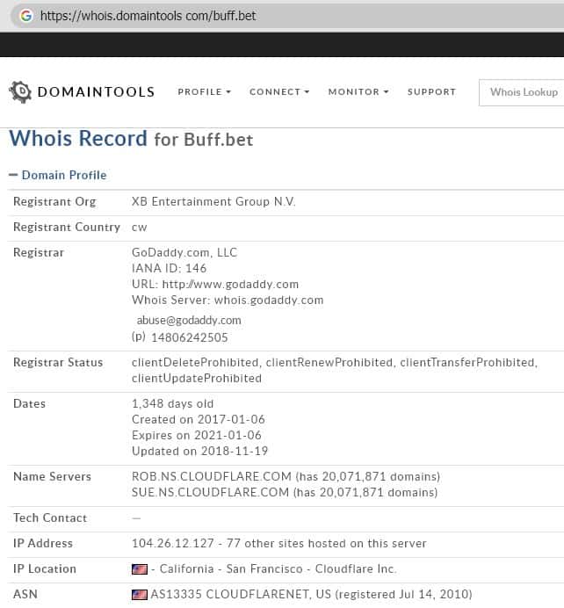Click 'California - San Francisco - Cloudflare Inc.' text
This screenshot has width=564, height=608.
[x=278, y=569]
